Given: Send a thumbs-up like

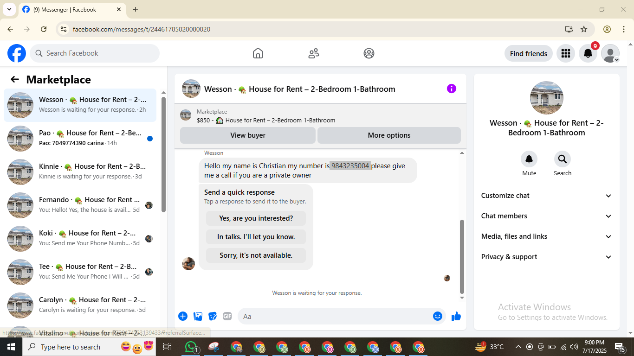Looking at the screenshot, I should [456, 316].
